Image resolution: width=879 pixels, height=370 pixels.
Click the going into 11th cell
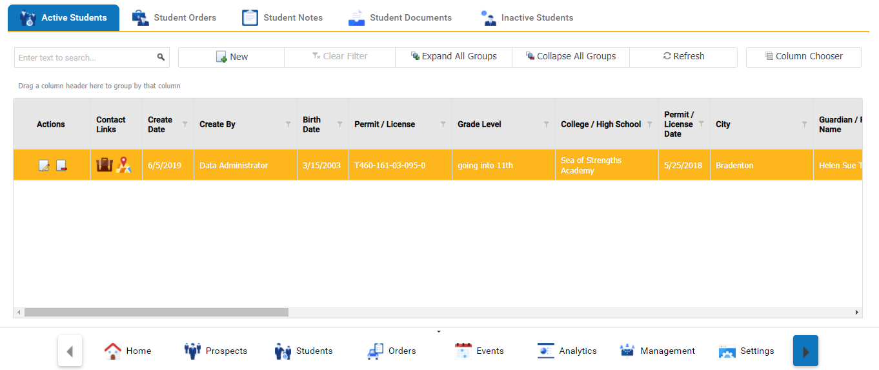pos(503,165)
